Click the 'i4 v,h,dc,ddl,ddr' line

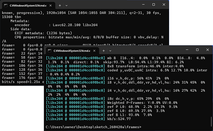click(x=125, y=90)
